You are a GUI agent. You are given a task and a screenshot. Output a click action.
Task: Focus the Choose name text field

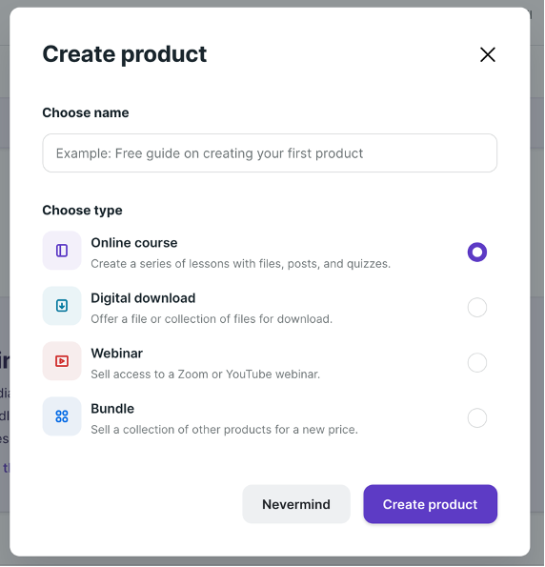[270, 153]
